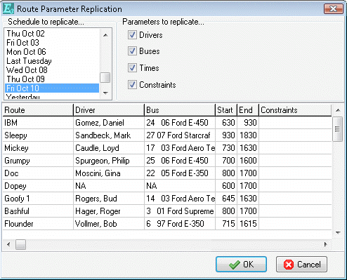Click the schedule list scrollbar thumb
This screenshot has height=280, width=347.
[x=105, y=77]
